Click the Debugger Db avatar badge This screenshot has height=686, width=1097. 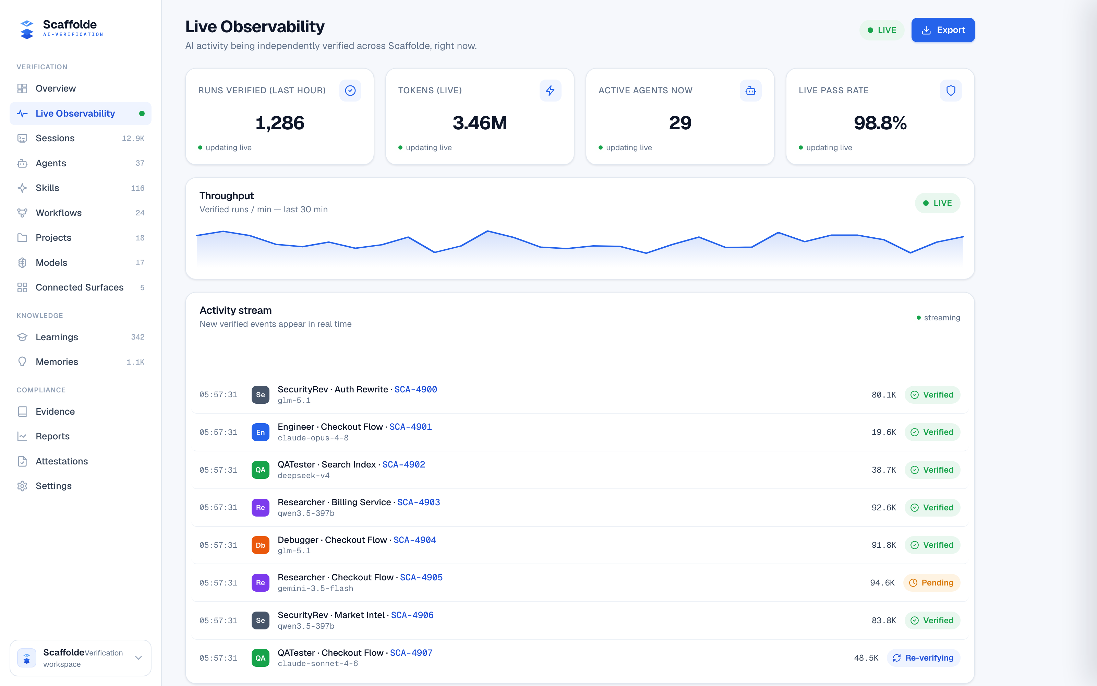tap(260, 545)
